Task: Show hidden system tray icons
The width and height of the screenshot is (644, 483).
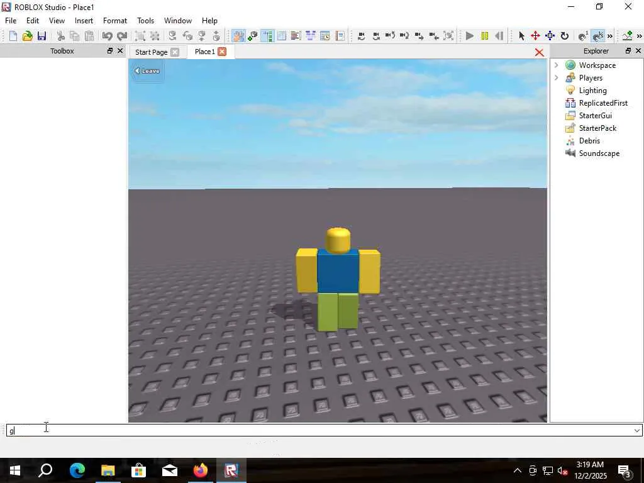Action: [518, 470]
